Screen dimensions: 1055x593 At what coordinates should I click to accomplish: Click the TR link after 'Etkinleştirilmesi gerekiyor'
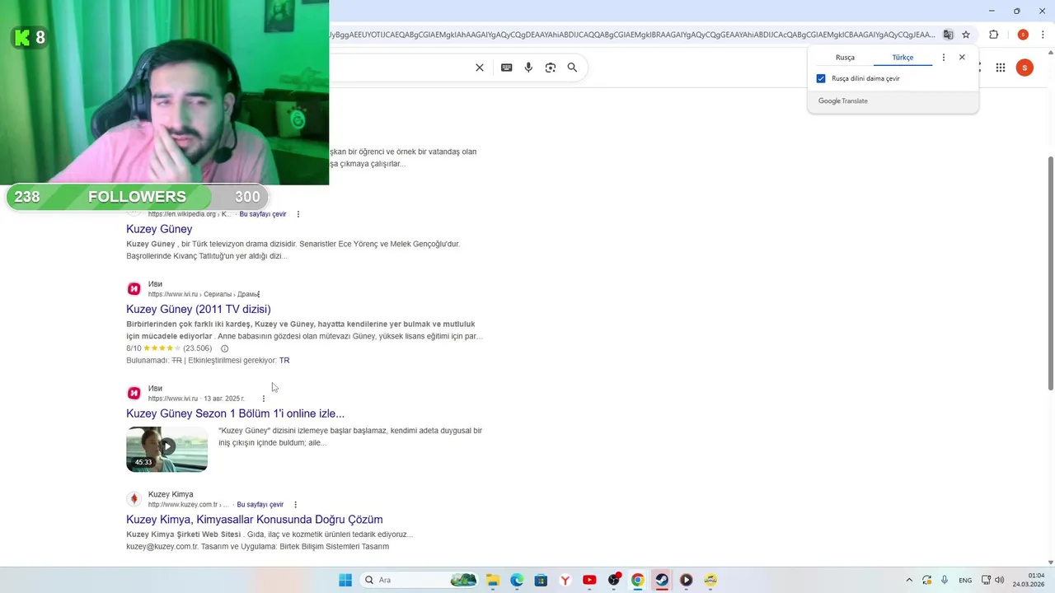pyautogui.click(x=284, y=360)
